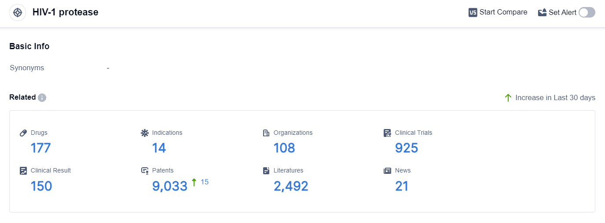
Task: Open the 177 drugs count link
Action: tap(40, 148)
